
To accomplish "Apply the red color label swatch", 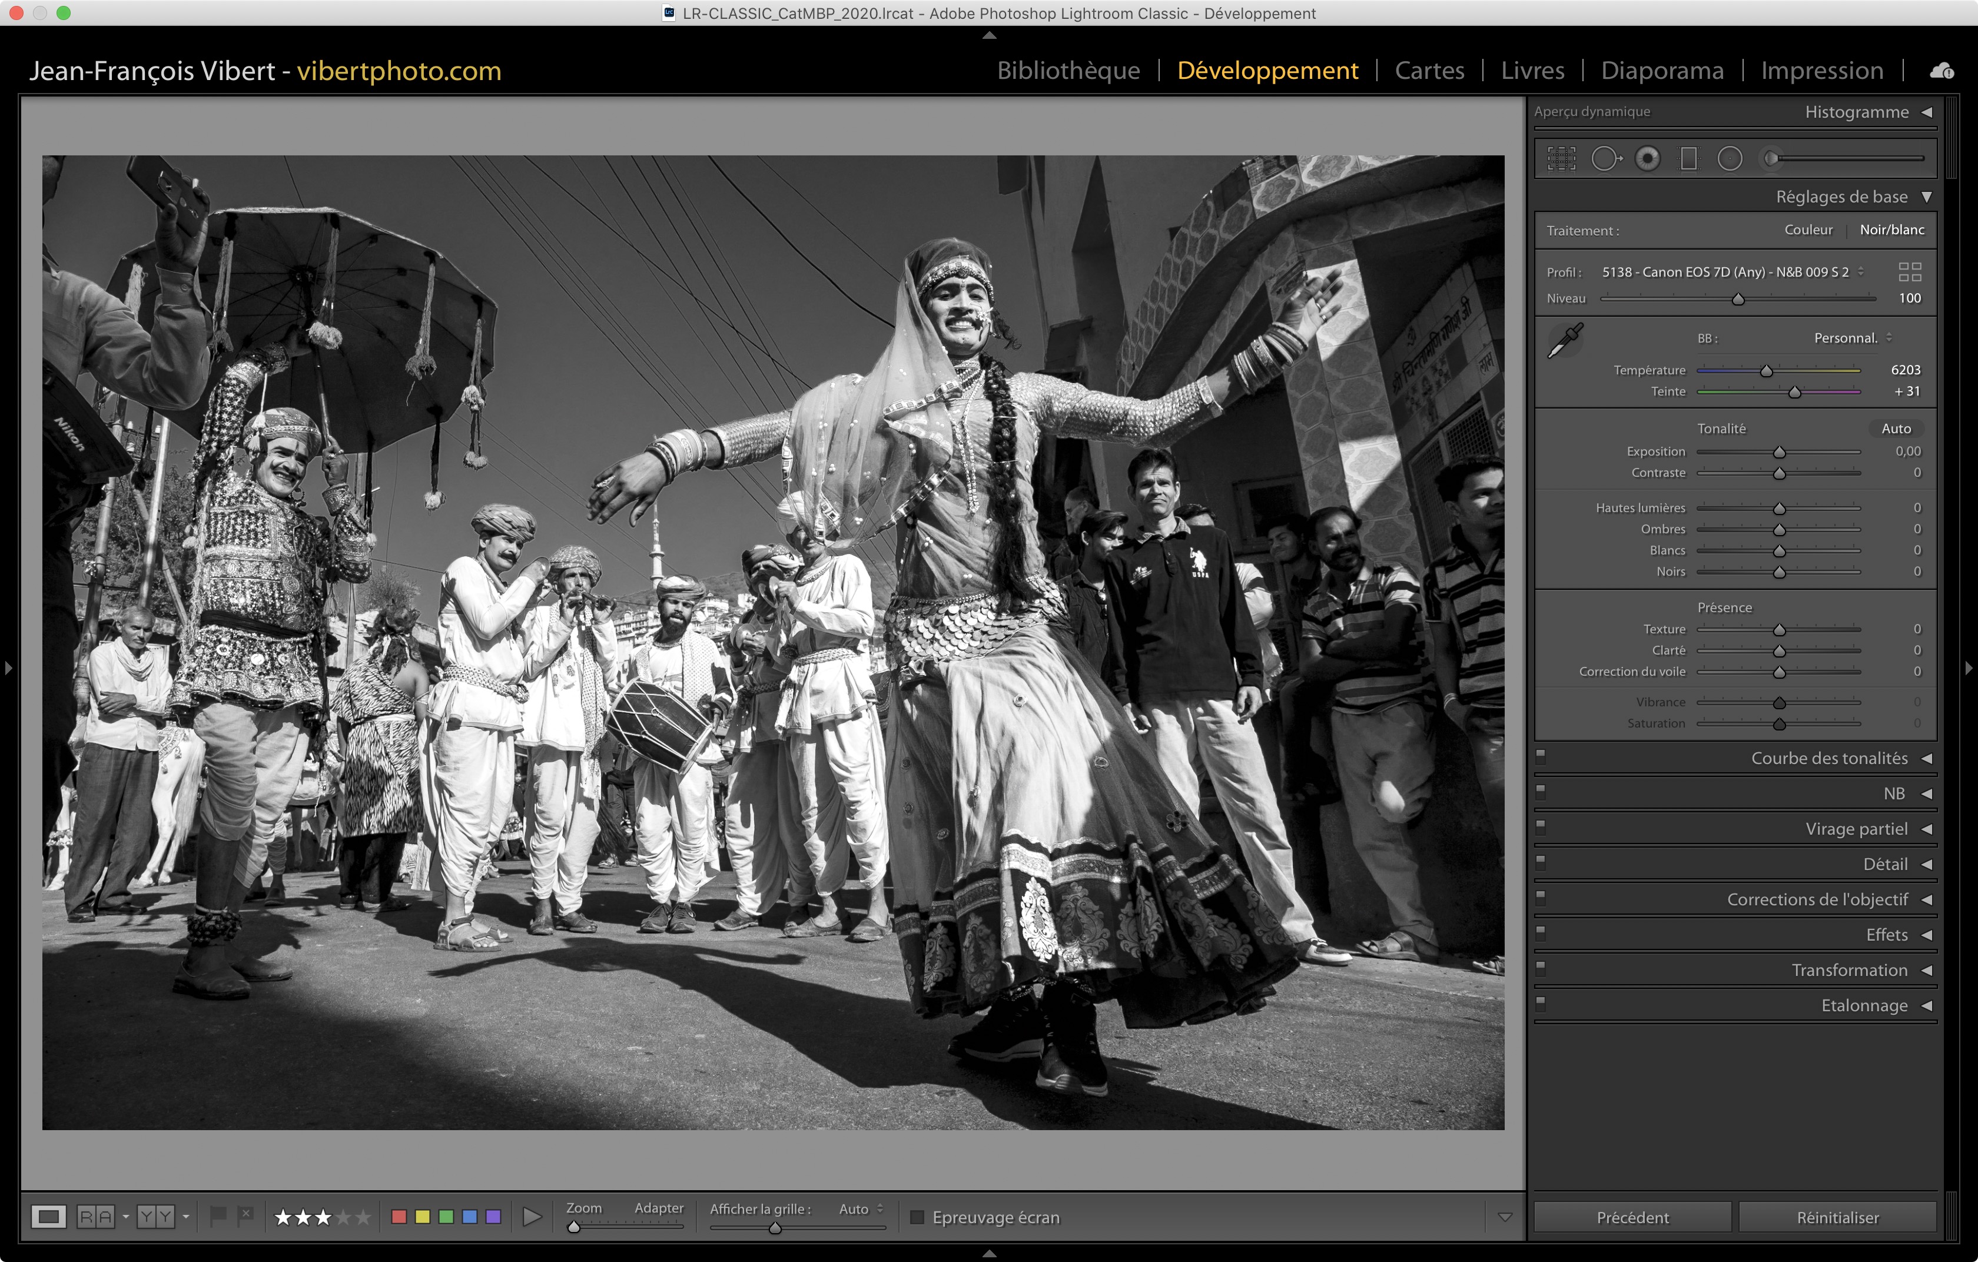I will [399, 1217].
